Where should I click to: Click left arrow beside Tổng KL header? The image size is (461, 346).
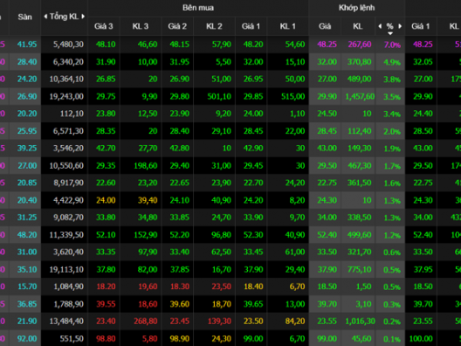(x=45, y=17)
